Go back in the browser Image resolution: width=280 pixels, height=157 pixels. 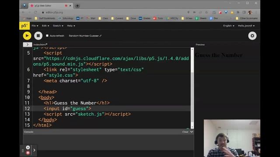click(x=23, y=12)
